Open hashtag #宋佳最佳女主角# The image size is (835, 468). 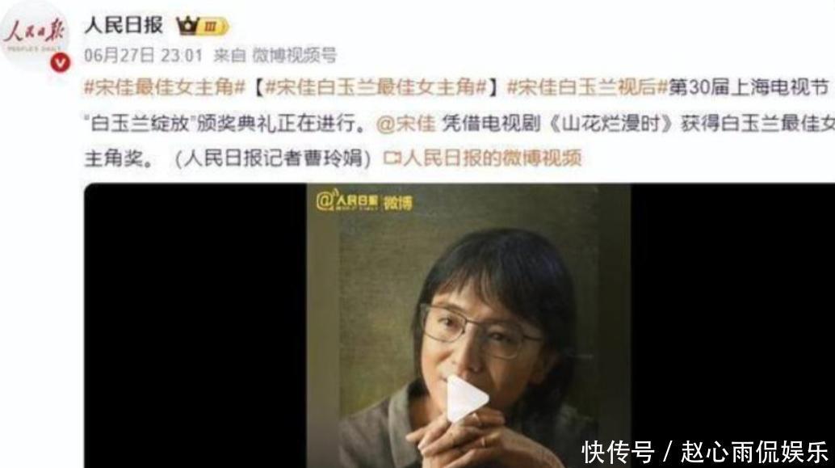164,87
